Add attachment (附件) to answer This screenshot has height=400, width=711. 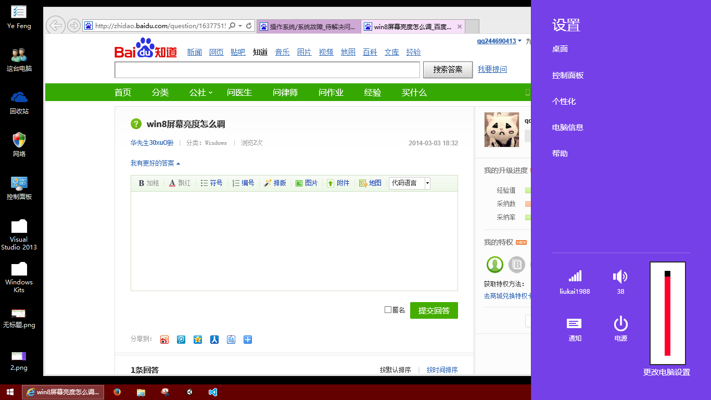pos(338,183)
